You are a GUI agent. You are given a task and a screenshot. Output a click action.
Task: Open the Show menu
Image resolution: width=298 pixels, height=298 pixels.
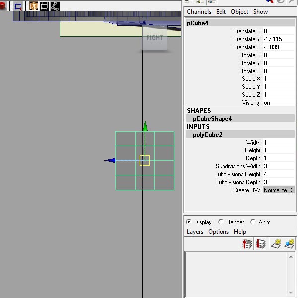pyautogui.click(x=260, y=12)
